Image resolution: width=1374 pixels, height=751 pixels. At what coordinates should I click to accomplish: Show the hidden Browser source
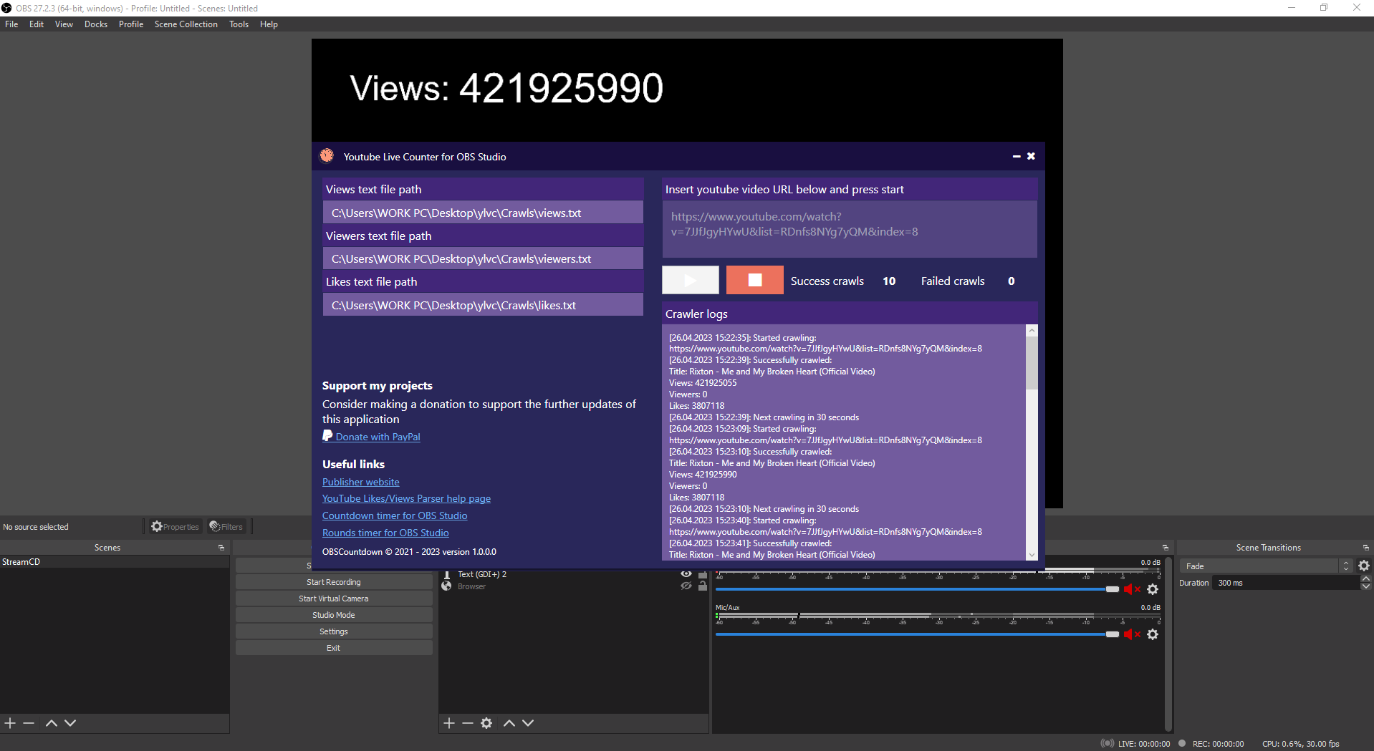point(686,586)
